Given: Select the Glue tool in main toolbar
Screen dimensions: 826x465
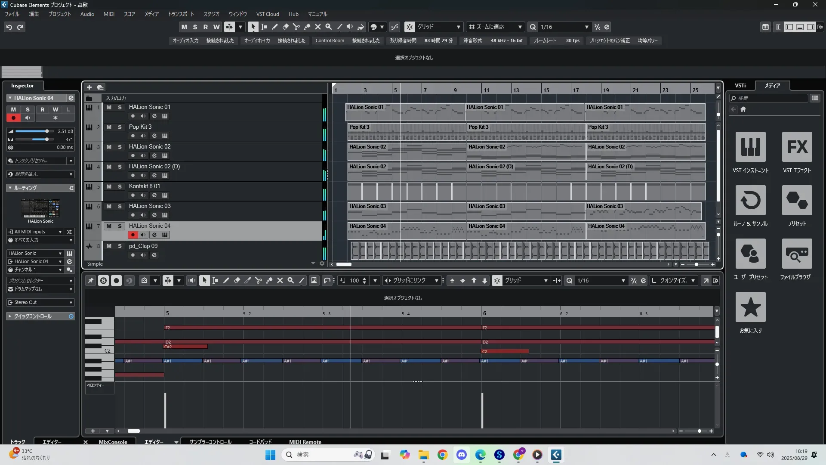Looking at the screenshot, I should [307, 27].
